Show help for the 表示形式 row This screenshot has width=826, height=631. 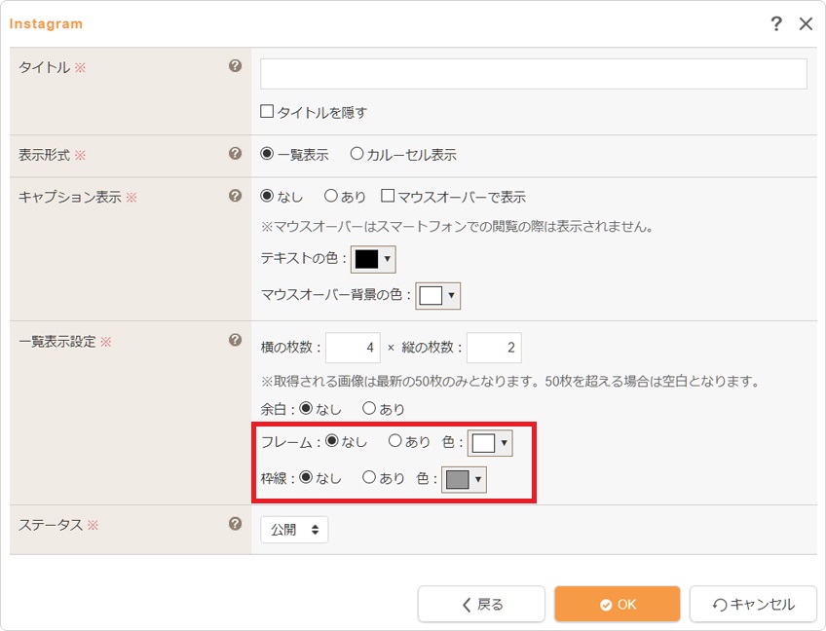click(235, 153)
